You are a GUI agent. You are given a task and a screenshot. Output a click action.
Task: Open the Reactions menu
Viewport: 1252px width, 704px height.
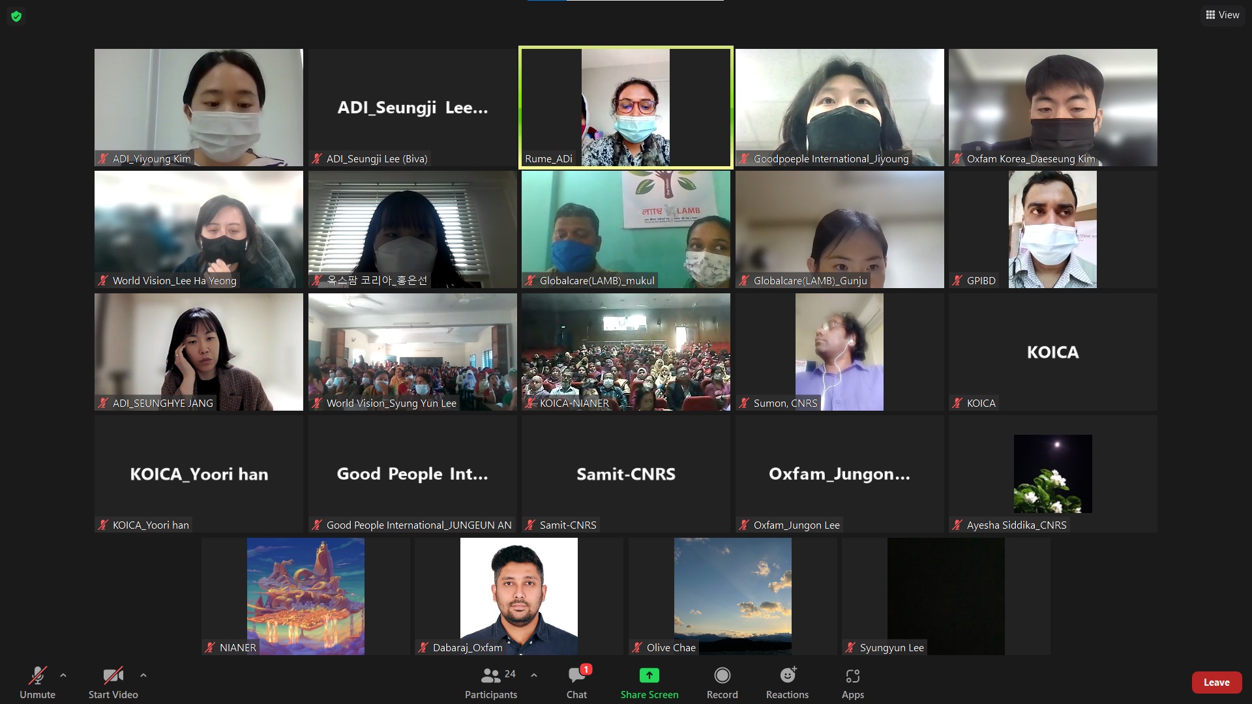pos(787,682)
